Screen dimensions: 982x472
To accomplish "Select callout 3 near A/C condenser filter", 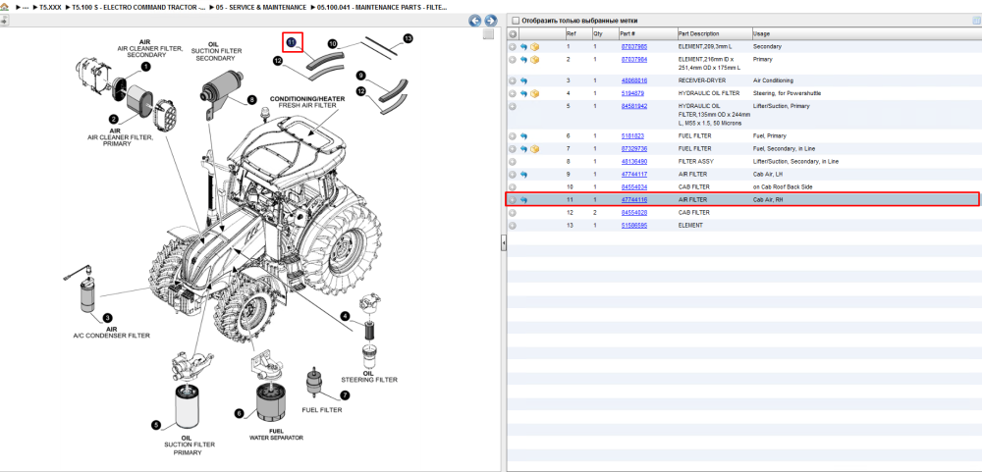I will click(x=108, y=318).
